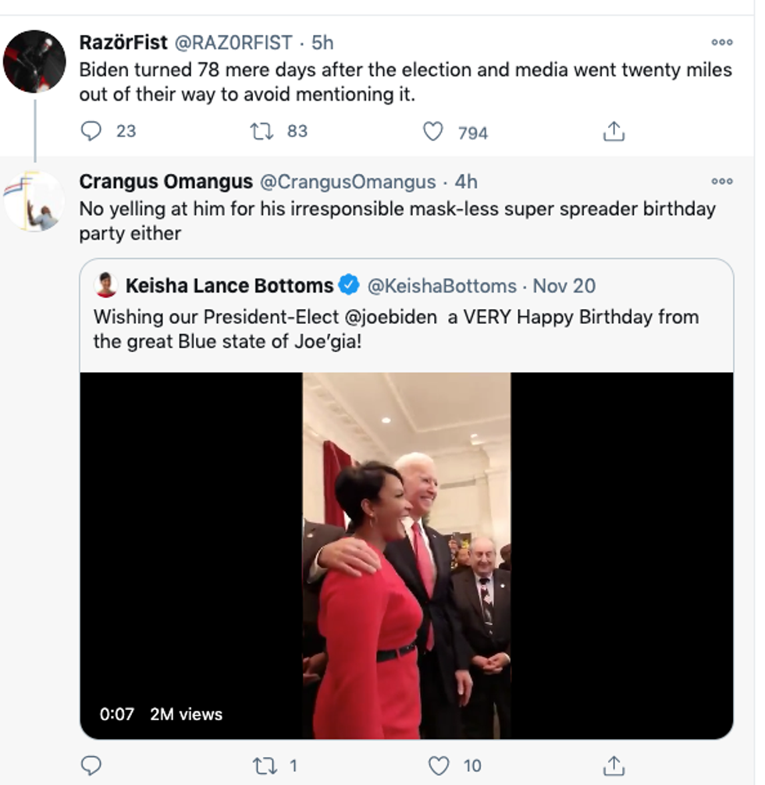Open Crangus Omangus's profile avatar
Screen dimensions: 765x785
(34, 201)
